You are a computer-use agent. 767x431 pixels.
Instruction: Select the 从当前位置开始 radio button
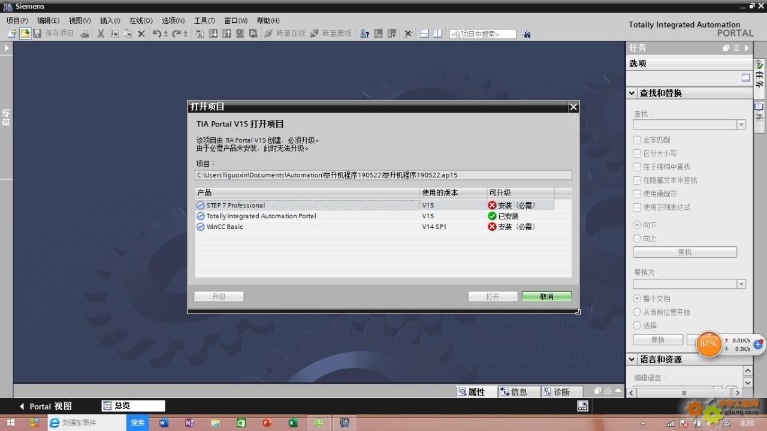click(x=637, y=312)
